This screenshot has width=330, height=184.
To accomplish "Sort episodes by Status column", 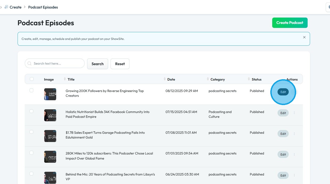I will tap(249, 79).
